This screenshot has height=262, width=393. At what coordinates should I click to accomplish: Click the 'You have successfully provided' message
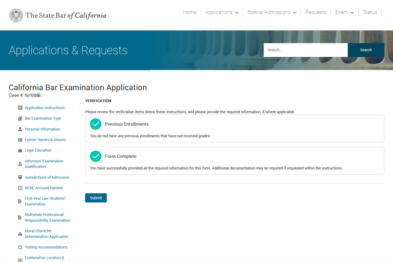pos(216,168)
